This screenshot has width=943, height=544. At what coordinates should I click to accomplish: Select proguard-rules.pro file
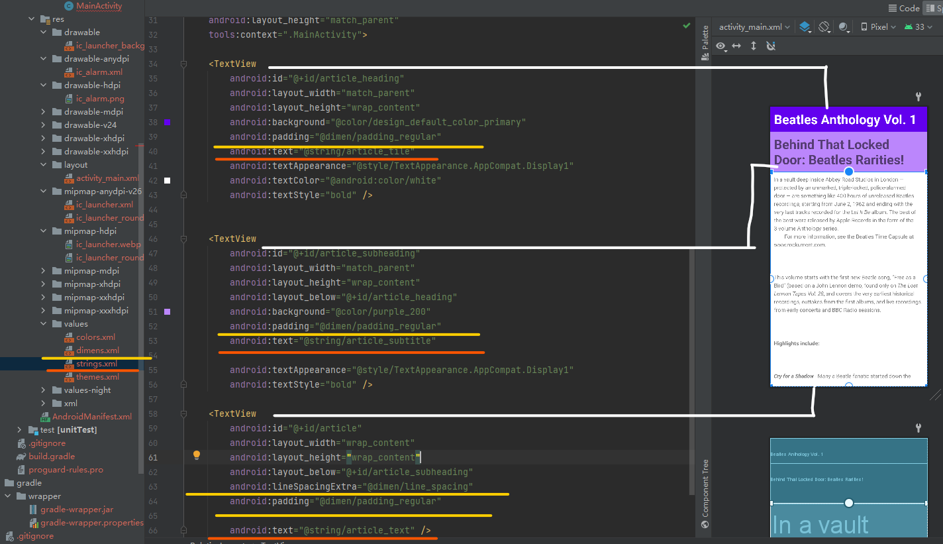[x=66, y=470]
